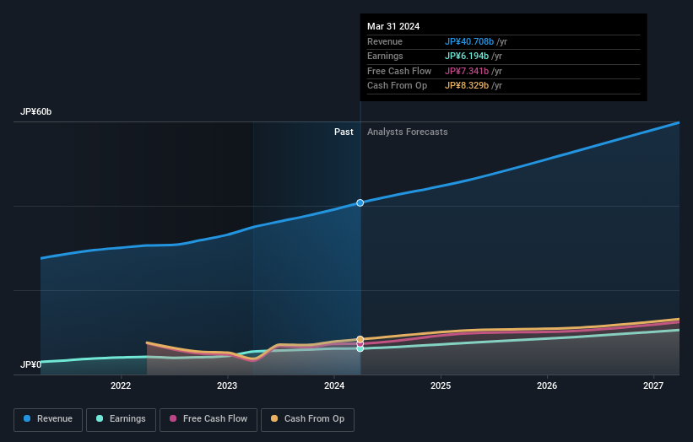Click the JP¥40.708b revenue value
Screen dimensions: 693x442
[469, 41]
